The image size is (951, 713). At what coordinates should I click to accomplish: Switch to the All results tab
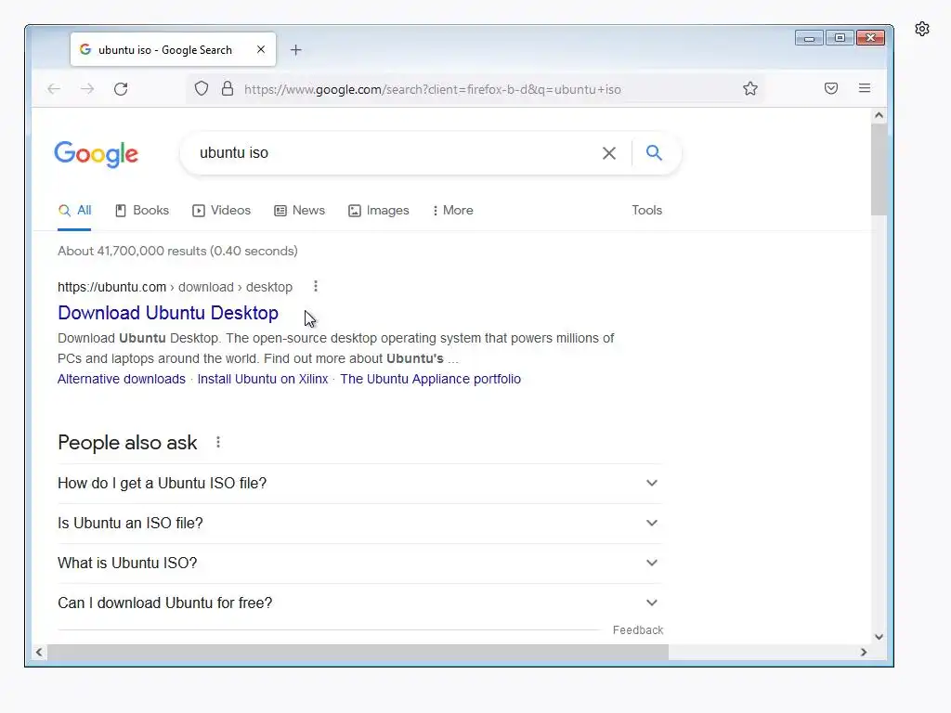[74, 211]
